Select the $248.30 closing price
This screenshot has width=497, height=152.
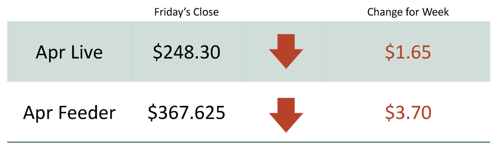(186, 52)
